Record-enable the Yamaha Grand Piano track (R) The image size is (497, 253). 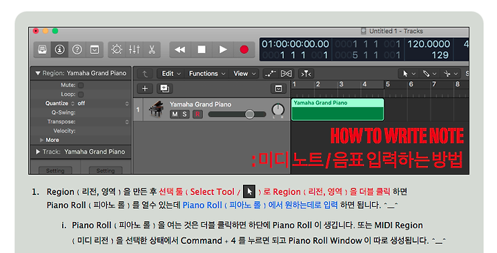pos(197,114)
